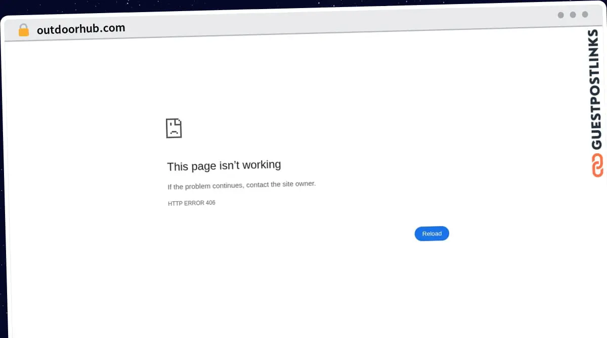
Task: Click the "This page isn't working" heading
Action: tap(224, 165)
